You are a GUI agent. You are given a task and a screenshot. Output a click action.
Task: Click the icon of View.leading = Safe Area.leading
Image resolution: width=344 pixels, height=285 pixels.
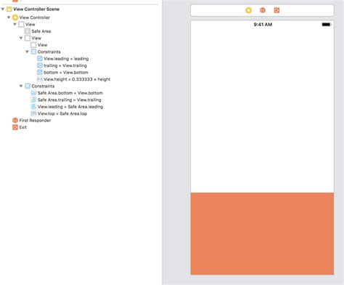click(x=33, y=107)
